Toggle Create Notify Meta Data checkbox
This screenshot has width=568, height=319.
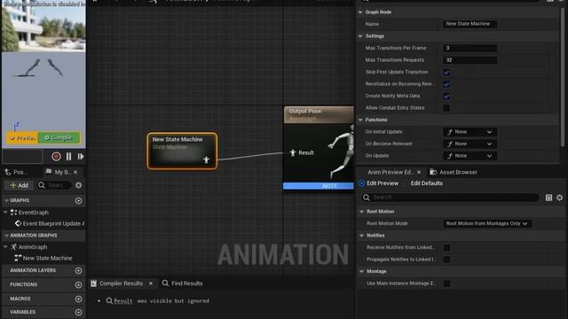446,97
